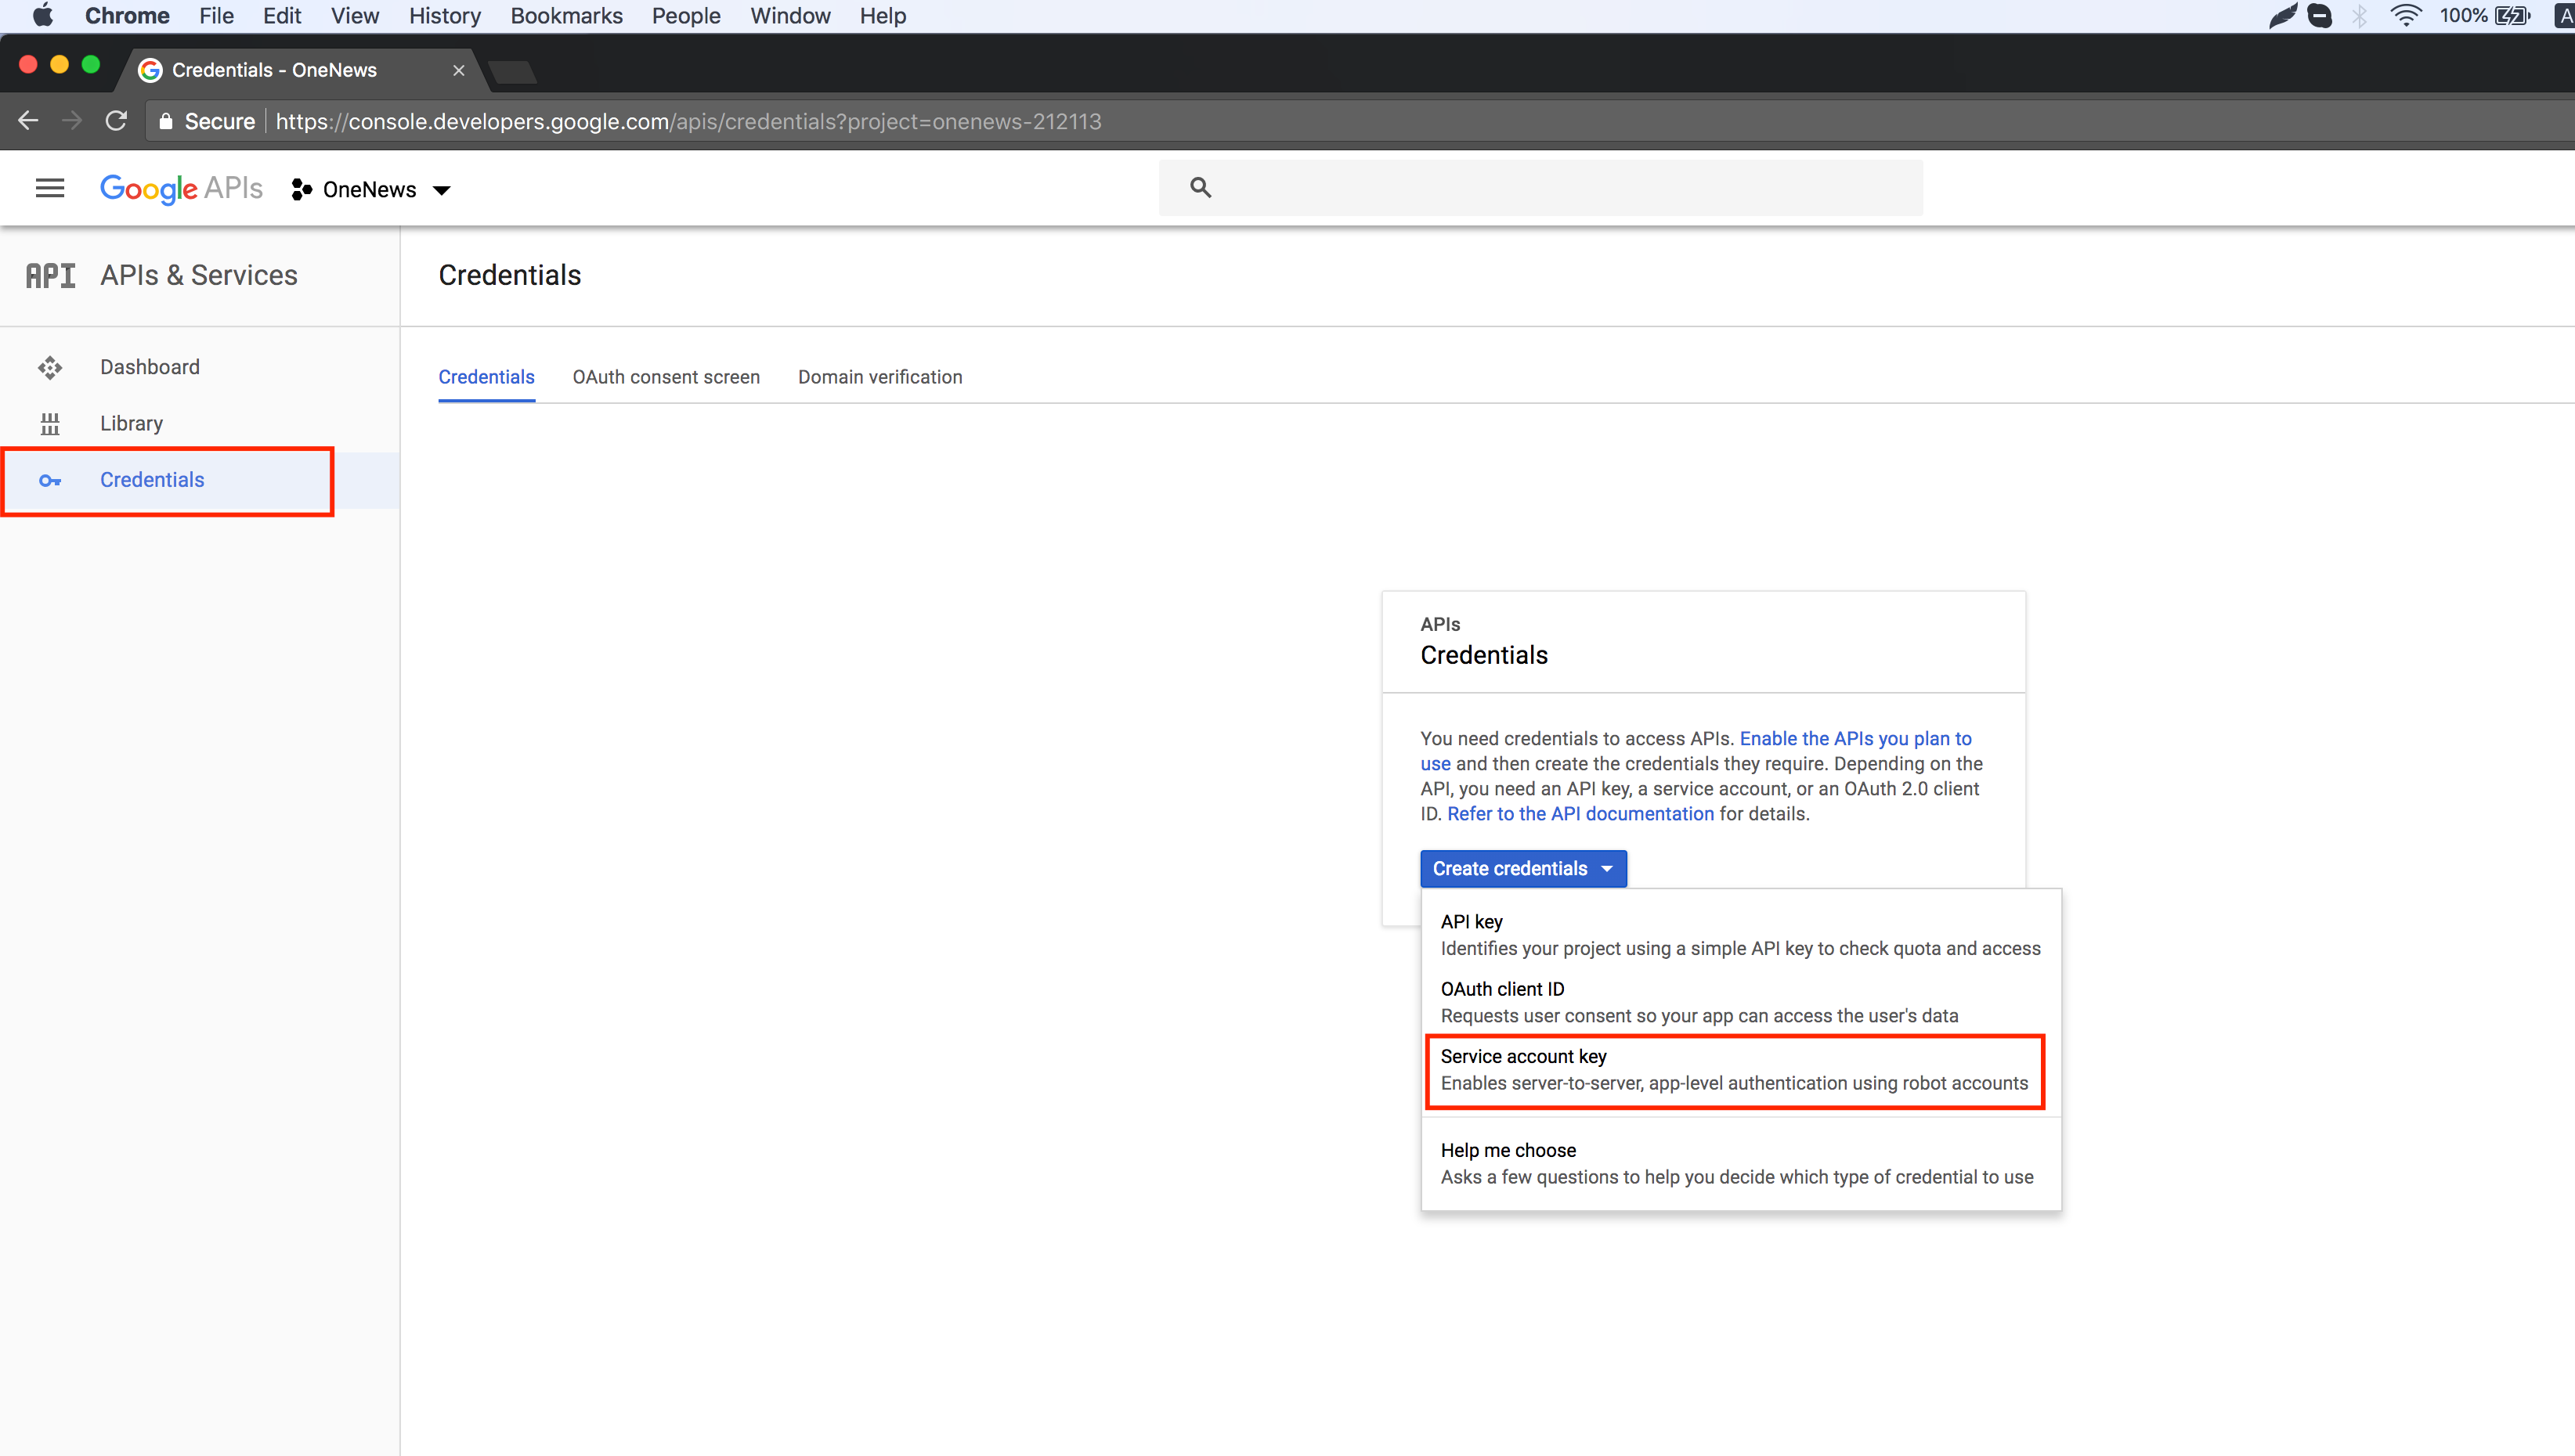Viewport: 2575px width, 1456px height.
Task: Click the Google APIs logo
Action: 181,188
